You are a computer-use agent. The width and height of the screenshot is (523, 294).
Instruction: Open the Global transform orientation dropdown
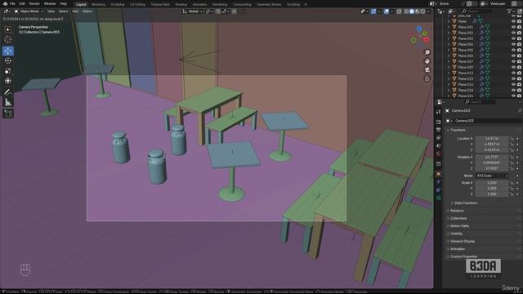coord(193,11)
